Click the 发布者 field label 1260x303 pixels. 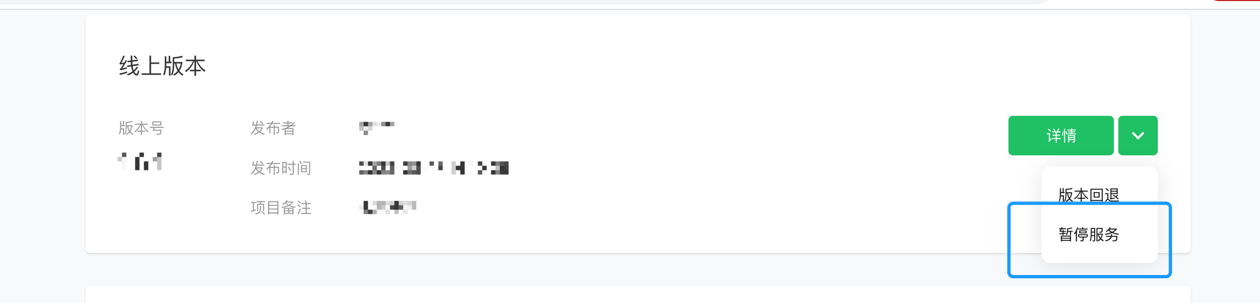click(x=273, y=128)
